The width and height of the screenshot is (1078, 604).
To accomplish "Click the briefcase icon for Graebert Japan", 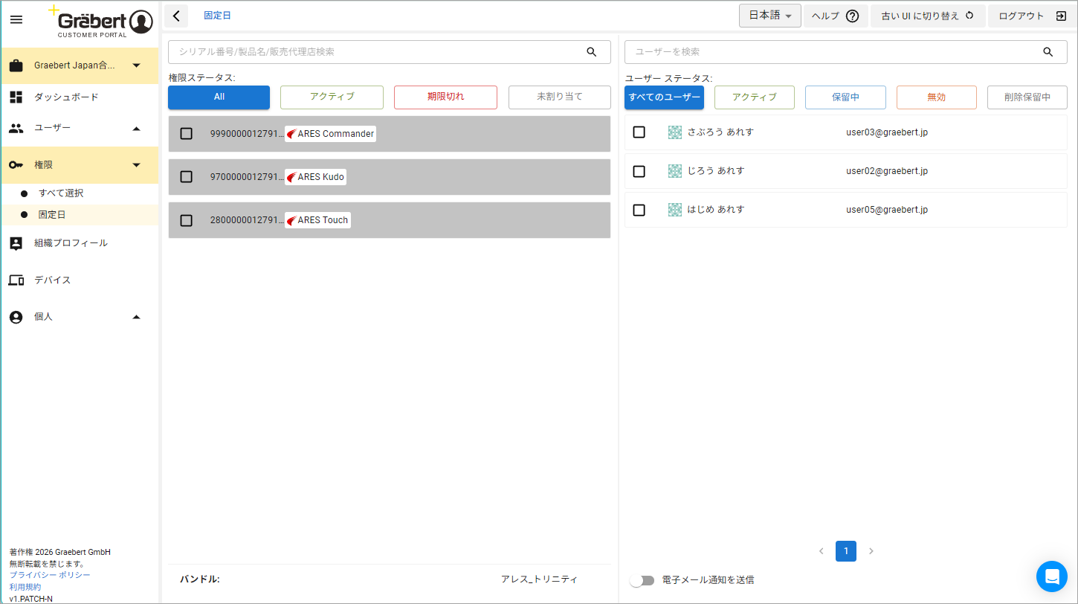I will pos(16,65).
